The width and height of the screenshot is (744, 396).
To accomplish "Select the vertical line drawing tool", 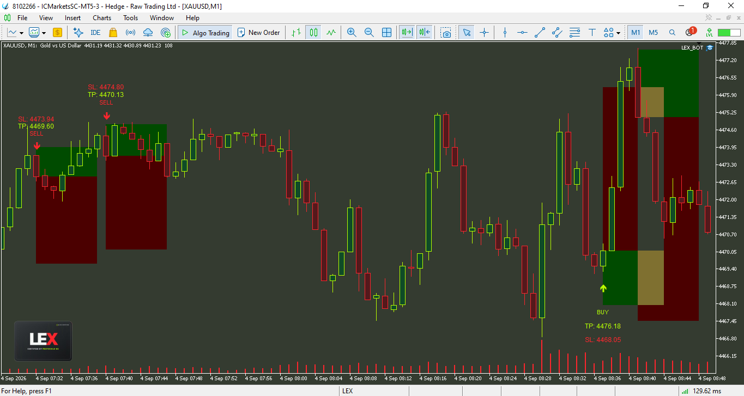I will tap(505, 33).
